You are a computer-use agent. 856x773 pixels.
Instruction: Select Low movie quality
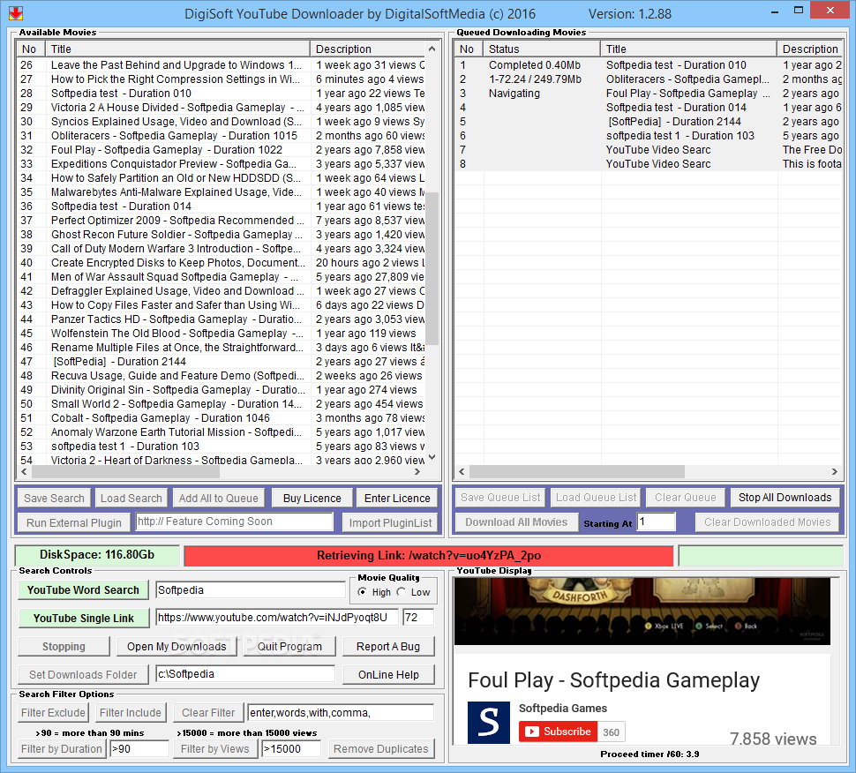pyautogui.click(x=402, y=592)
